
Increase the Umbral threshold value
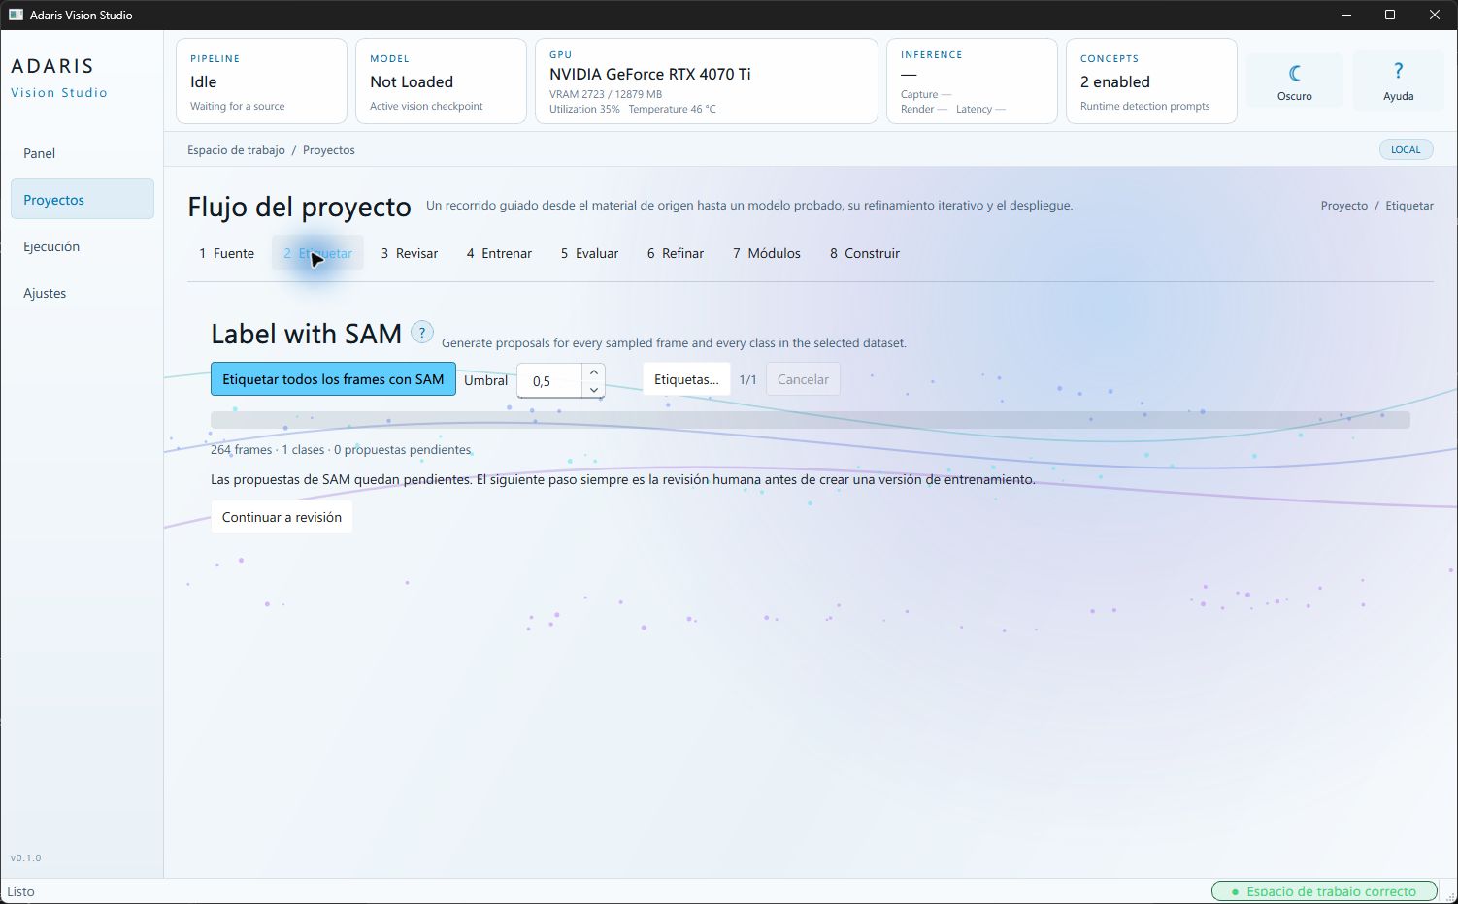(x=593, y=371)
